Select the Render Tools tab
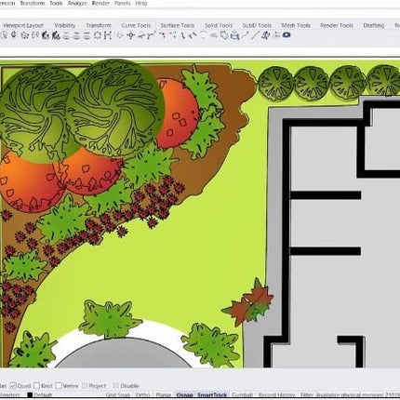The image size is (400, 400). pyautogui.click(x=337, y=25)
